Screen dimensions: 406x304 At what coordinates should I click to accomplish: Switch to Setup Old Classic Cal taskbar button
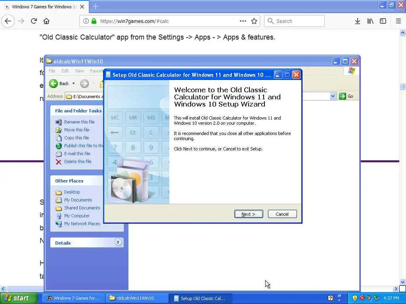pos(200,298)
